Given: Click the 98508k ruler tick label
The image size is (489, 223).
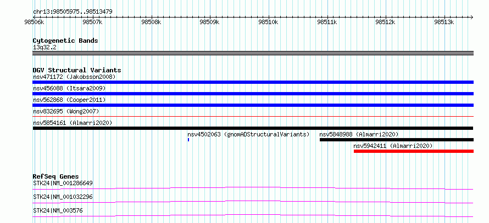Looking at the screenshot, I should tap(152, 22).
